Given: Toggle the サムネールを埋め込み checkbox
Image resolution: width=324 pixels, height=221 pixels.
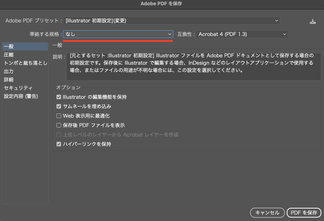Looking at the screenshot, I should tap(59, 106).
